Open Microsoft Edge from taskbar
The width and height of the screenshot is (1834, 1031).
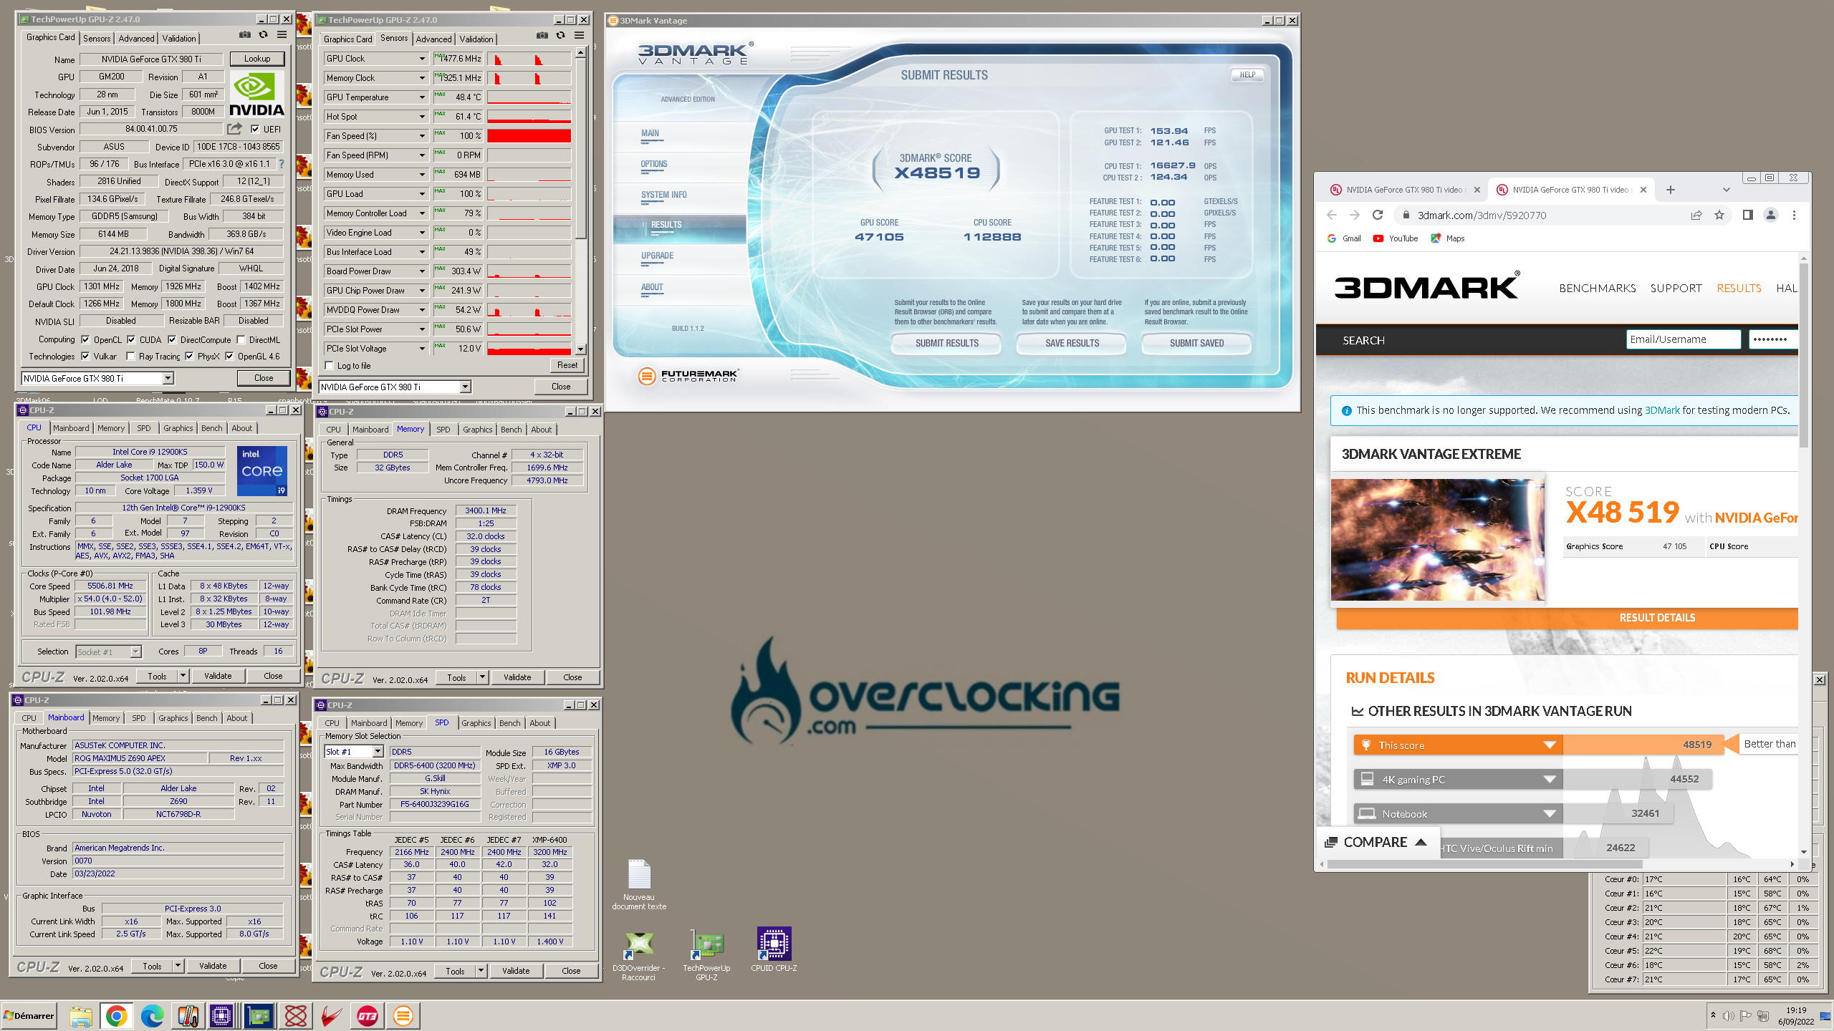(152, 1015)
